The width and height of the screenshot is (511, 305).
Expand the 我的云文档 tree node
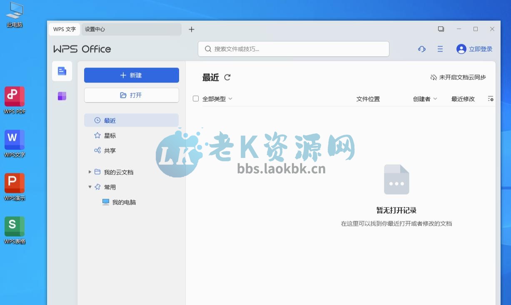[x=90, y=172]
